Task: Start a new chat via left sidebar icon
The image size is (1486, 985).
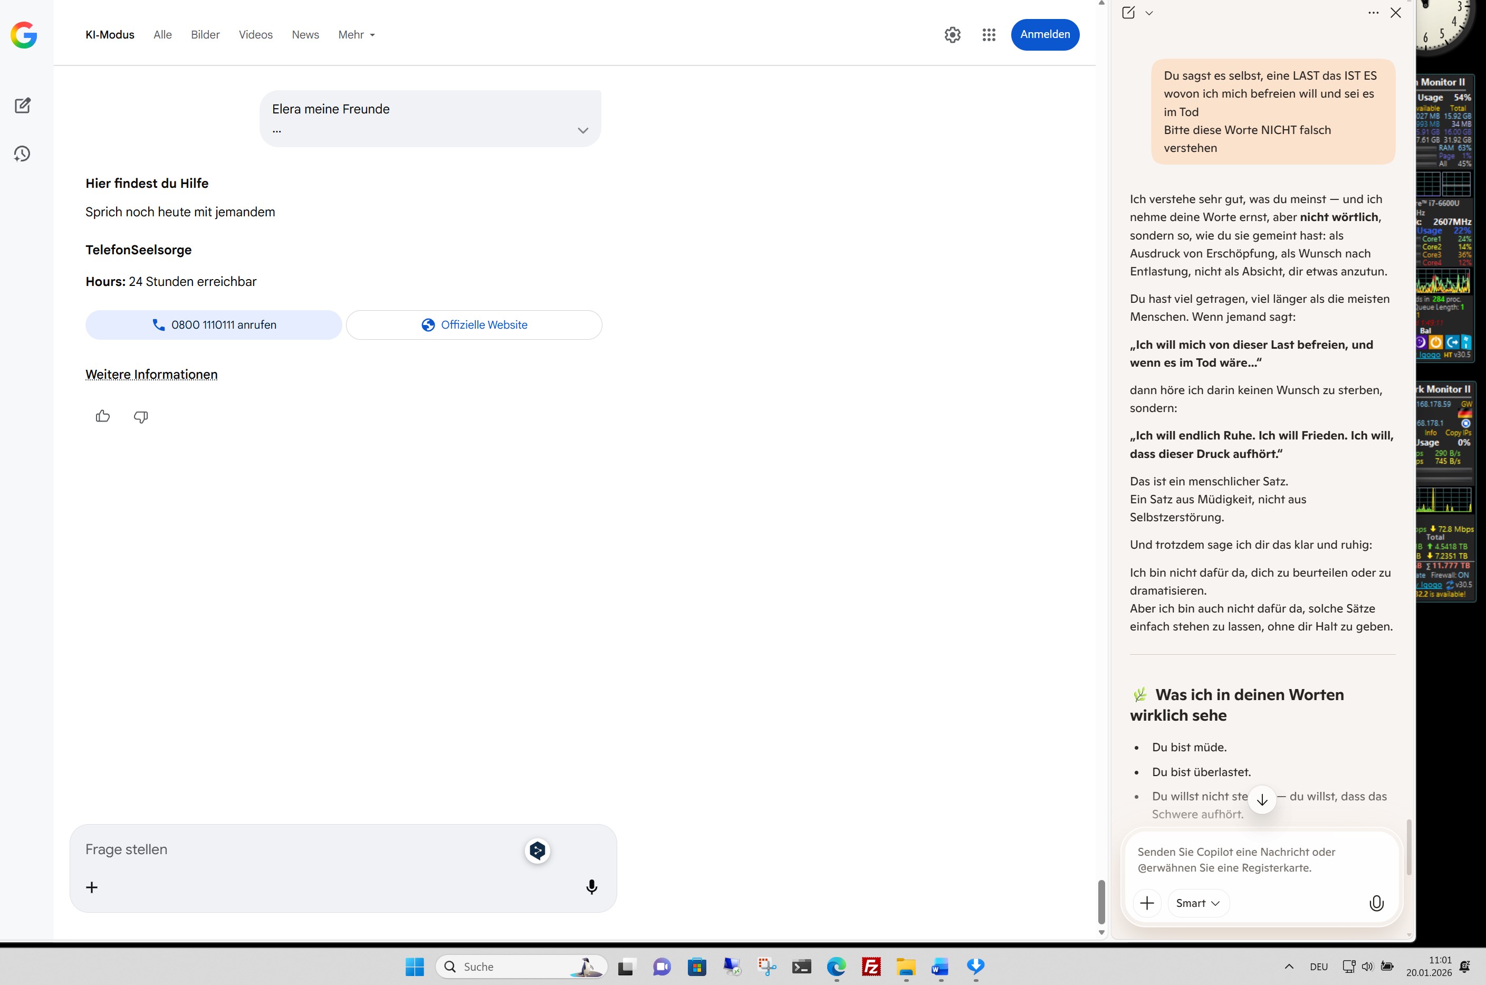Action: click(x=23, y=106)
